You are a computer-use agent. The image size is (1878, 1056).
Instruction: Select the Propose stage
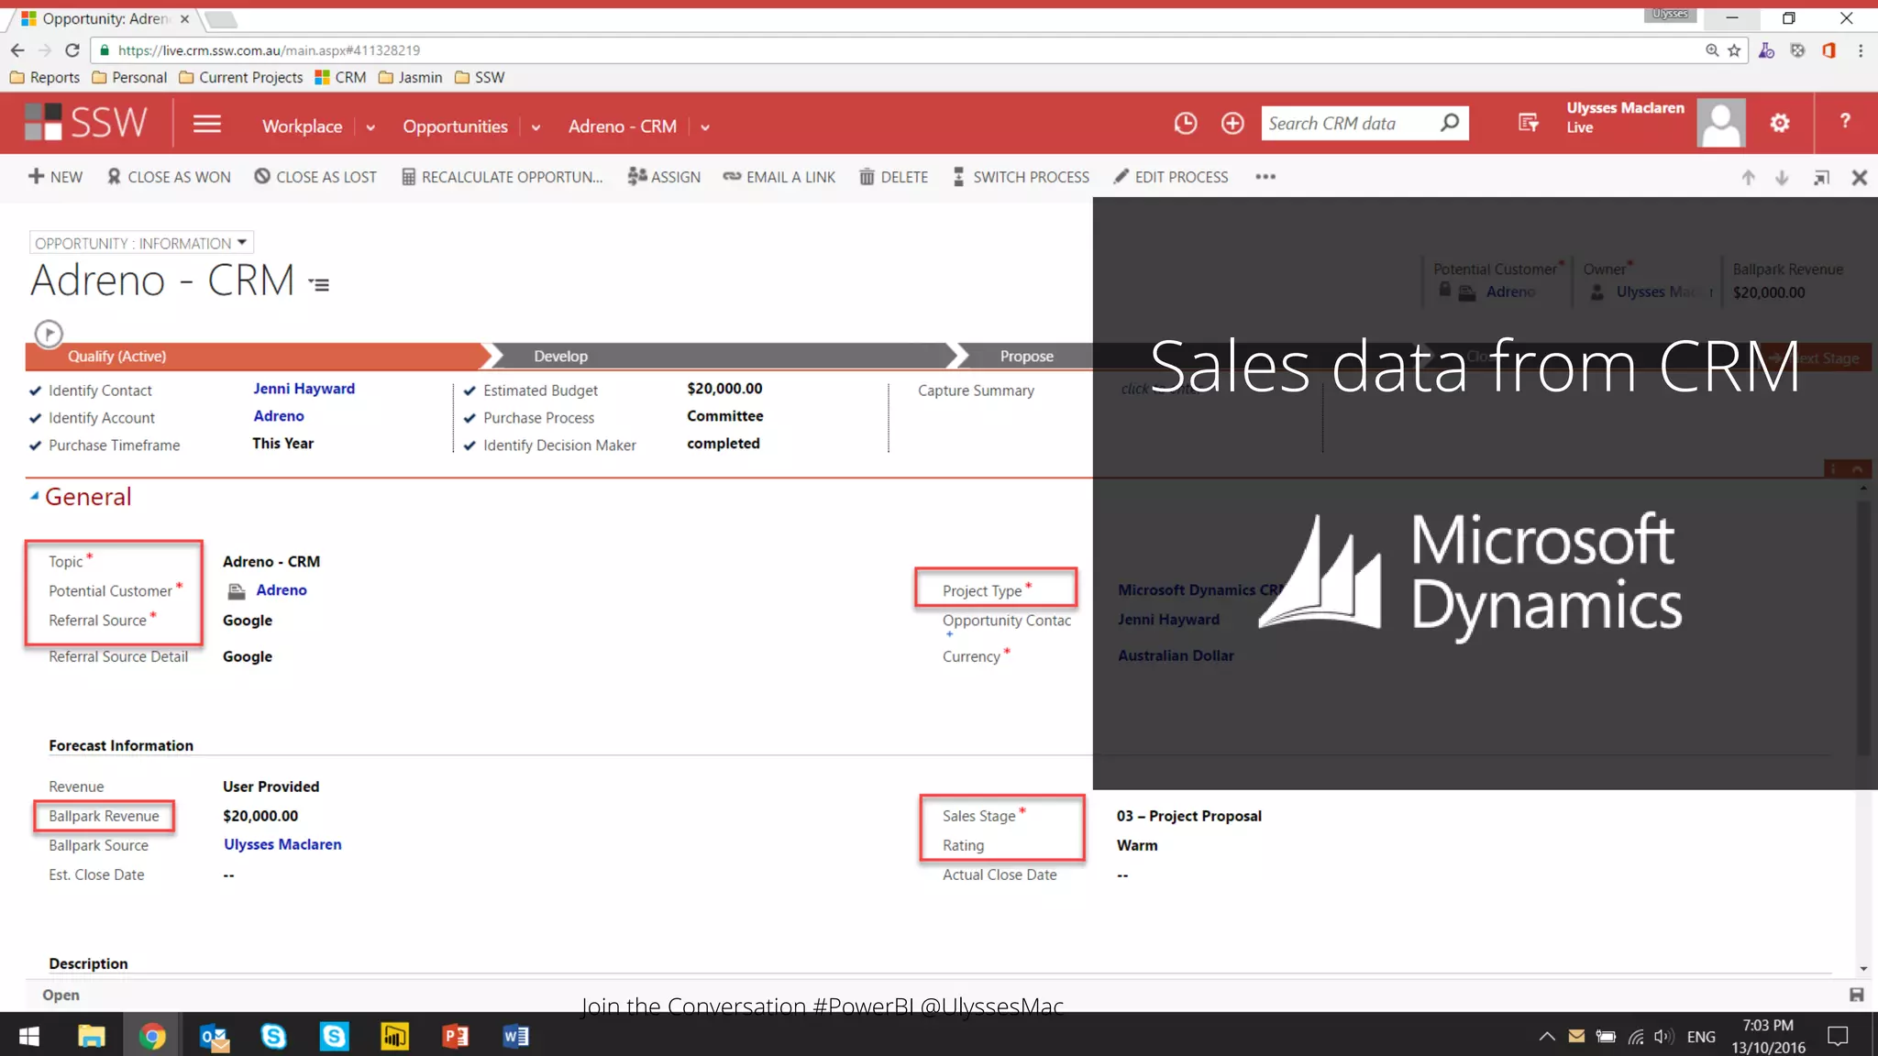coord(1026,356)
